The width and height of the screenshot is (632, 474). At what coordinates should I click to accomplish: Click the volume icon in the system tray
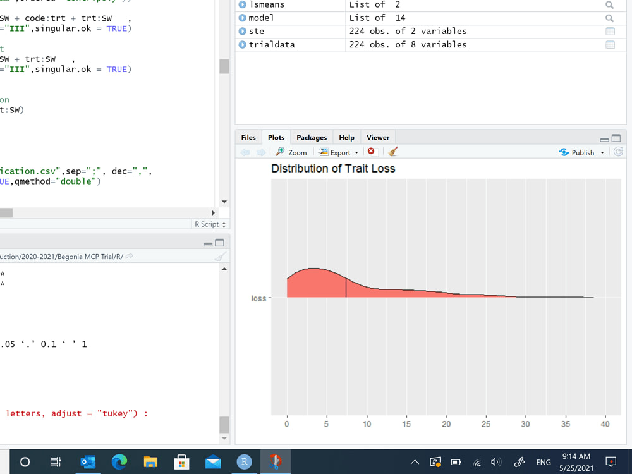coord(496,461)
